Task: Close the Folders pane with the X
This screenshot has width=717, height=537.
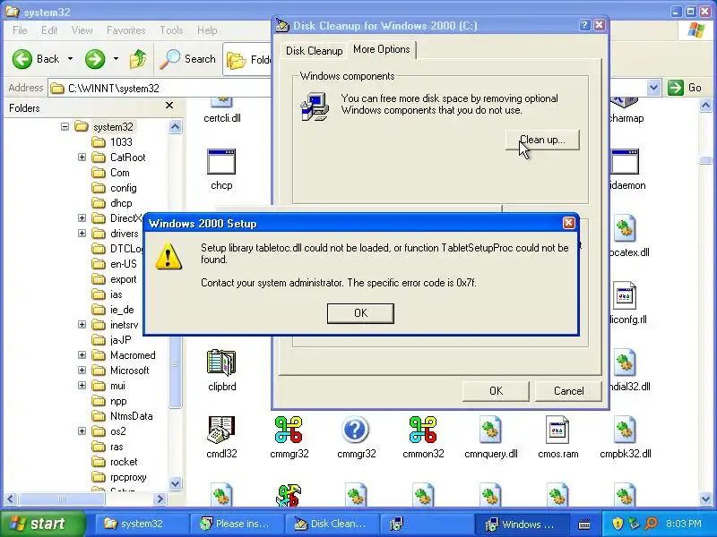Action: click(x=169, y=106)
